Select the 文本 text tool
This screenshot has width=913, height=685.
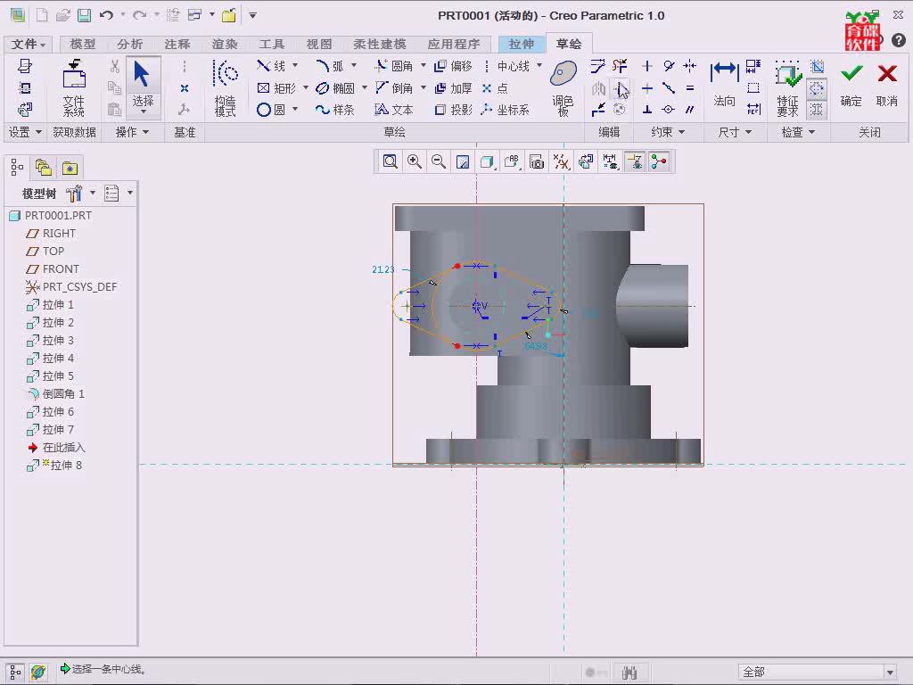394,110
